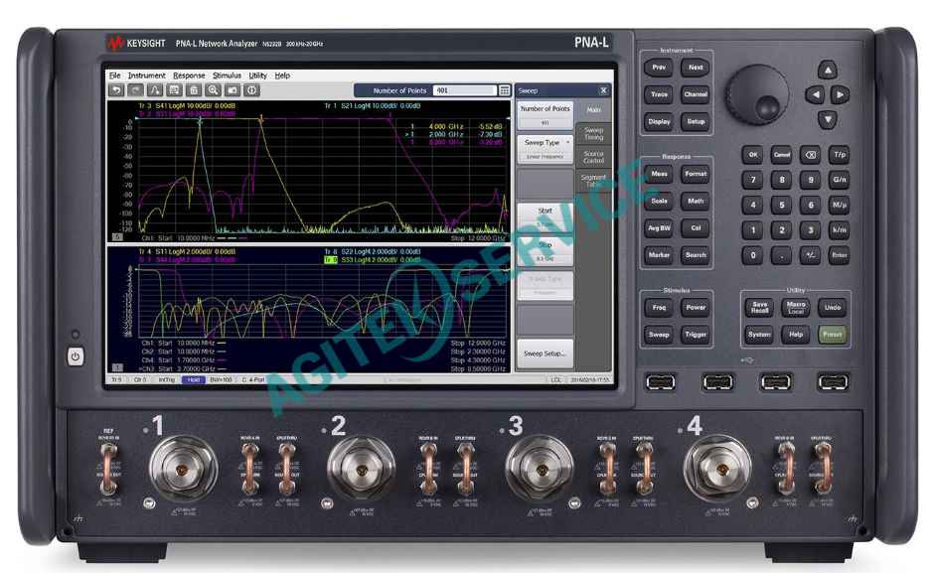
Task: Click the info icon in the on-screen toolbar
Action: tap(251, 90)
